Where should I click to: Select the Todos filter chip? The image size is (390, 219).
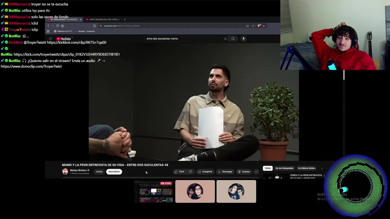coord(268,168)
